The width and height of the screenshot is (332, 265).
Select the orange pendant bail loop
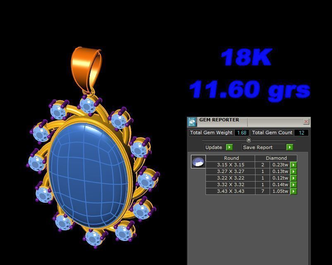point(86,70)
